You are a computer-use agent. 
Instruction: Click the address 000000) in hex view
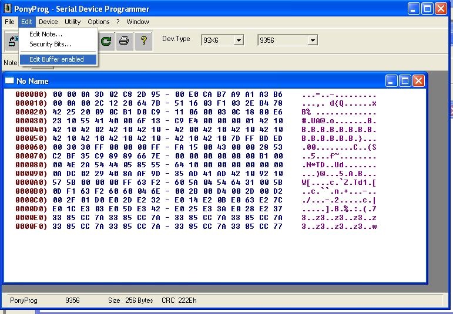31,94
